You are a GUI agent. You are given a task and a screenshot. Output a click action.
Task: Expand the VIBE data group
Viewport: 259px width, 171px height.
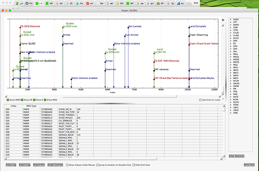pos(231,113)
